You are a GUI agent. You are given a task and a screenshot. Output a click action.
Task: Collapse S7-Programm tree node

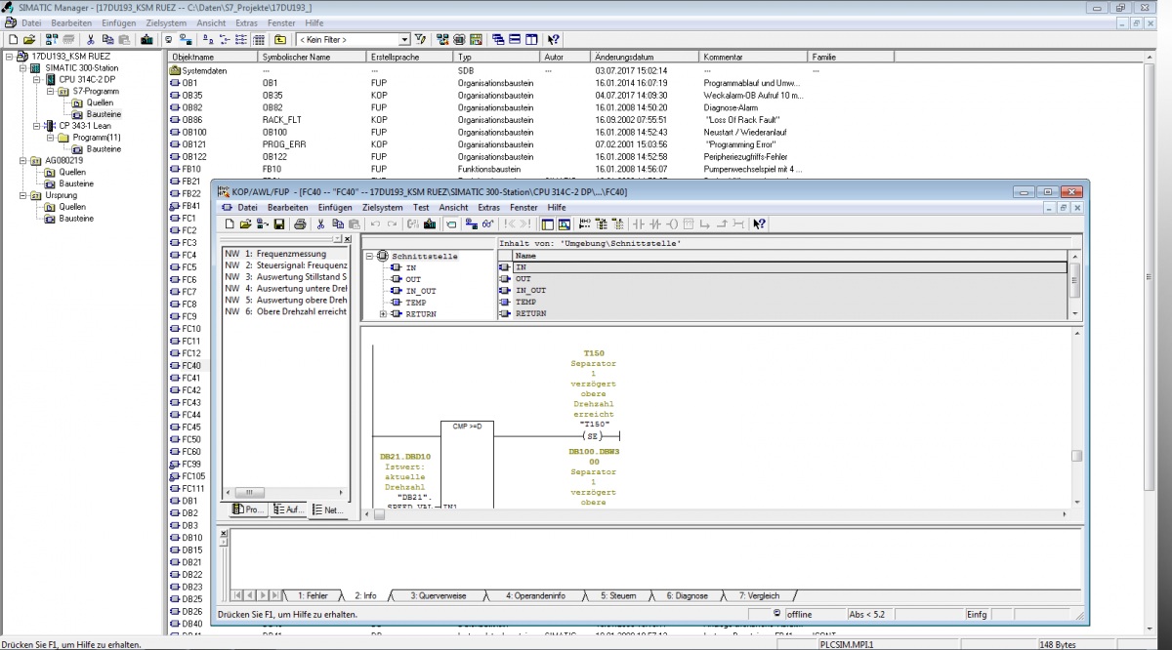click(51, 91)
